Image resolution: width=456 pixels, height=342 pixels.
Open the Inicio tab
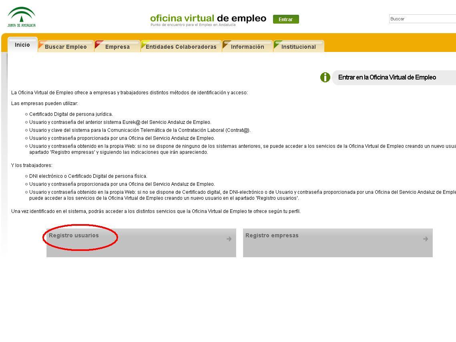22,45
